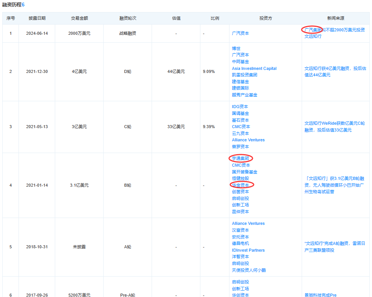This screenshot has height=297, width=372.
Task: Open 广汽资本 investor link in D轮 row
Action: tap(240, 55)
